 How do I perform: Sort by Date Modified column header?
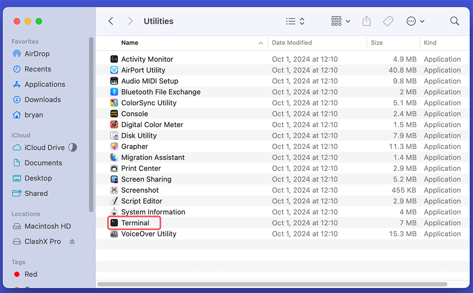292,43
